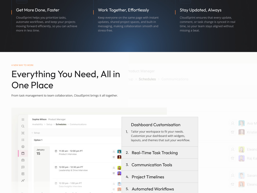The height and width of the screenshot is (193, 257).
Task: Go to Communications breadcrumb in dashboard
Action: click(78, 124)
